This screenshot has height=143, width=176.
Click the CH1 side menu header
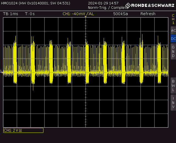[x=173, y=19]
